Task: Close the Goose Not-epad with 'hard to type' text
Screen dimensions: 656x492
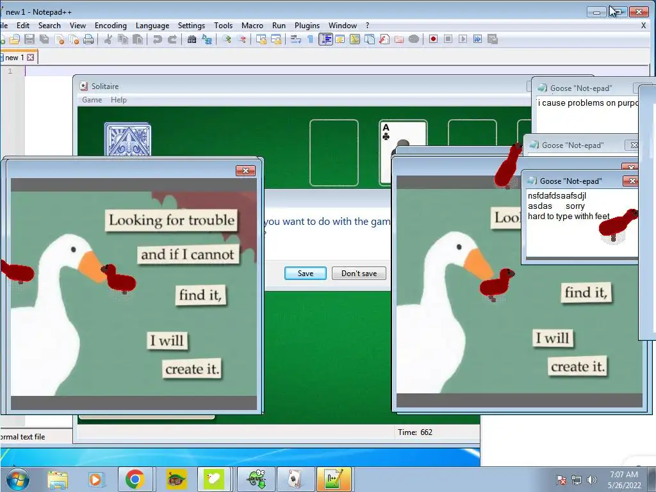Action: point(631,181)
